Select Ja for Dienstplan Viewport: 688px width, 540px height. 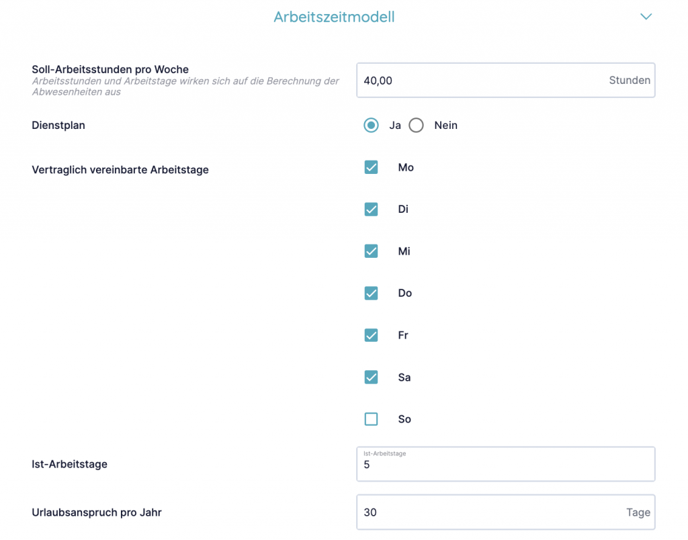371,126
